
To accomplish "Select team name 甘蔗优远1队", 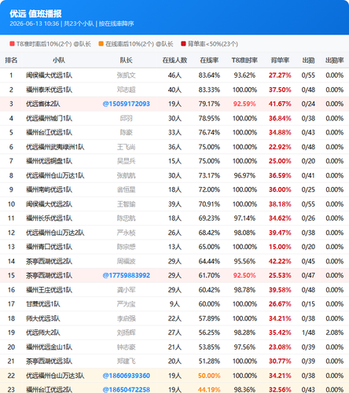I will pyautogui.click(x=43, y=304).
